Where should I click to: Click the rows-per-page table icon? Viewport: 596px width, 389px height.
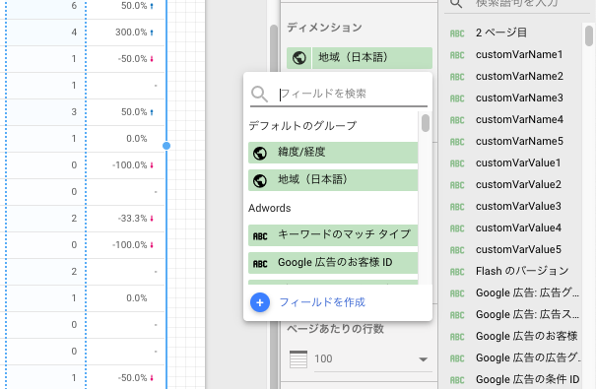(x=298, y=359)
